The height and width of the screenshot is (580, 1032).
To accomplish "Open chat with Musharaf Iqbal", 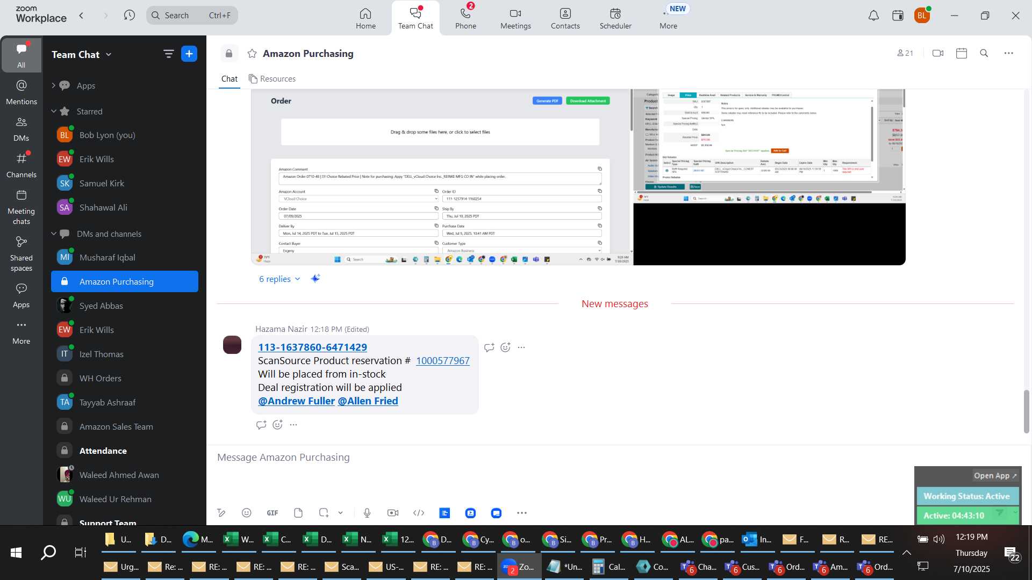I will (125, 257).
